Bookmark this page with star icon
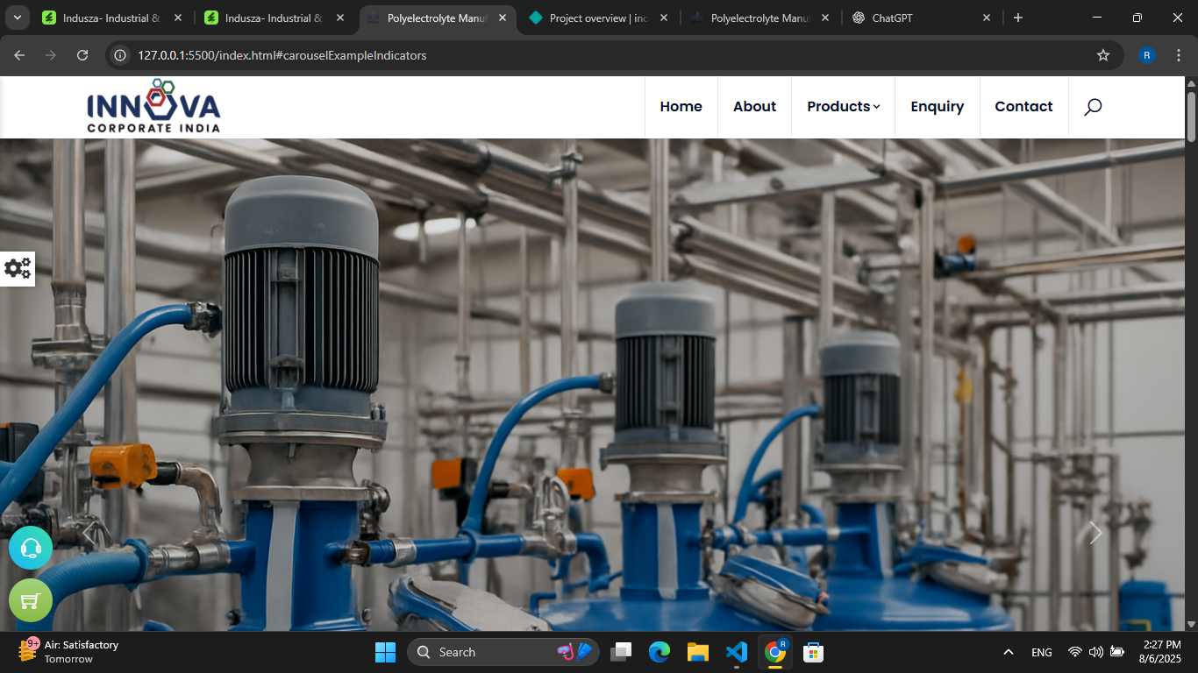The image size is (1198, 673). coord(1102,55)
